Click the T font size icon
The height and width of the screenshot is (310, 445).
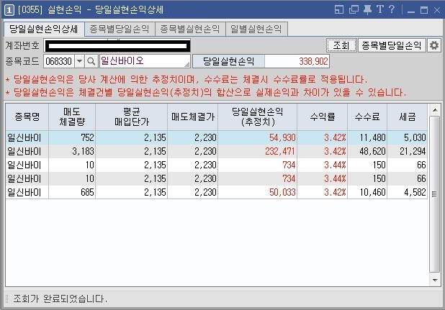coord(380,9)
